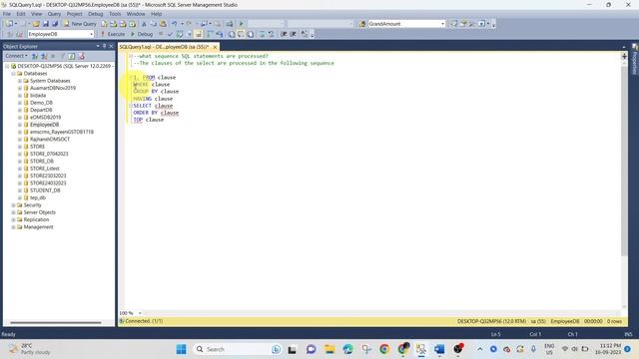The width and height of the screenshot is (639, 359).
Task: Close the Object Explorer panel
Action: [x=111, y=46]
